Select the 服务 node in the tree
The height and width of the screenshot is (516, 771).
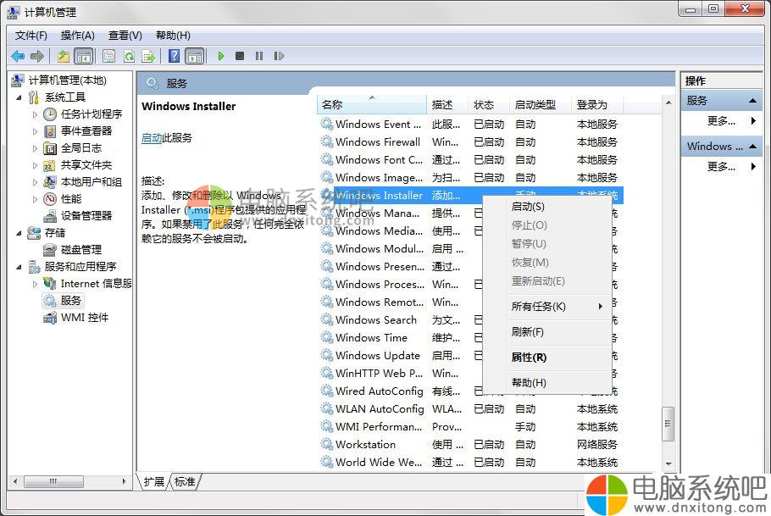[x=70, y=300]
